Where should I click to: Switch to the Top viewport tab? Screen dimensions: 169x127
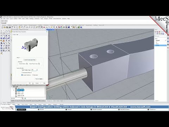click(x=55, y=101)
